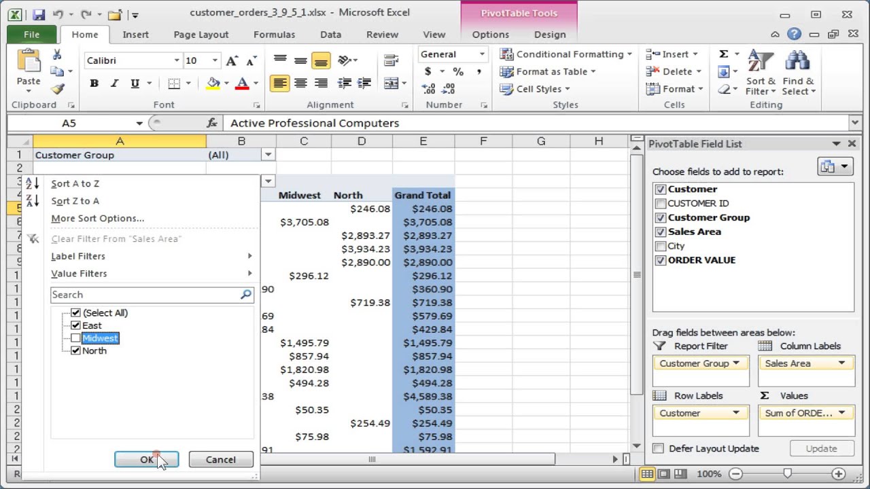Switch to the Insert tab

coord(135,35)
